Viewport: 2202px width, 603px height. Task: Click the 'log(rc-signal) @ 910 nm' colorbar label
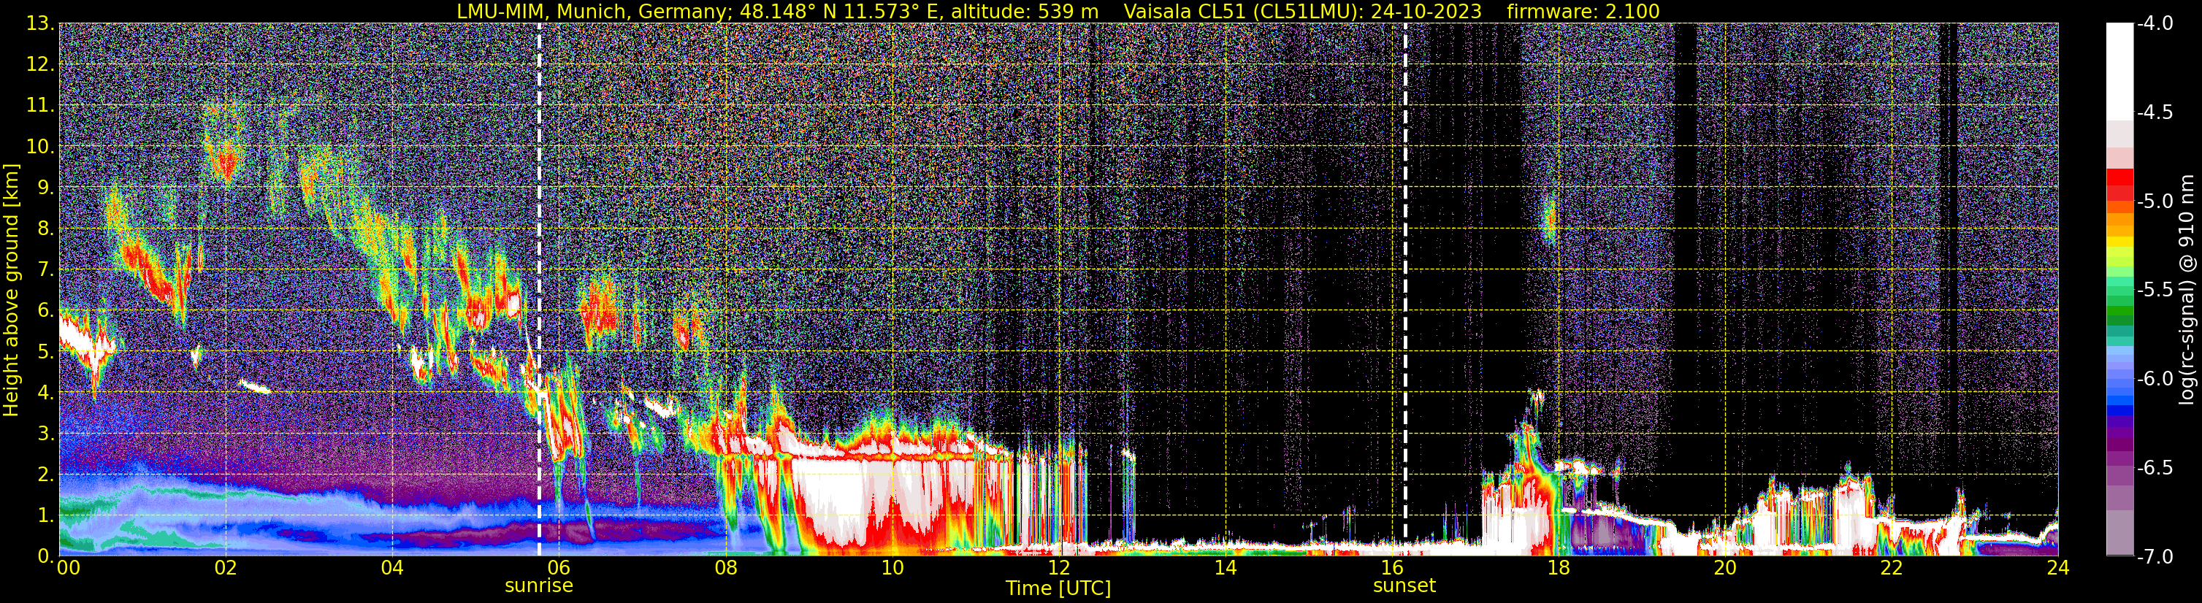2187,290
